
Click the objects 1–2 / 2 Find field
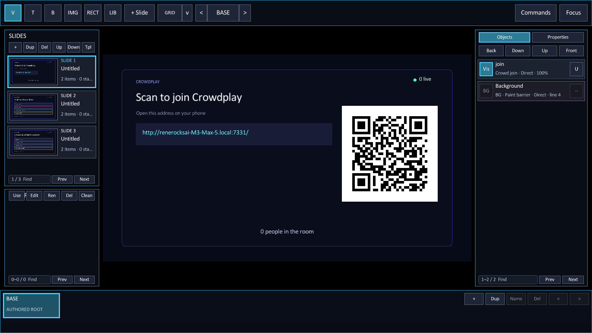508,280
